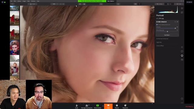The height and width of the screenshot is (109, 194).
Task: Select the video tile of man in black shirt
Action: (x=13, y=94)
